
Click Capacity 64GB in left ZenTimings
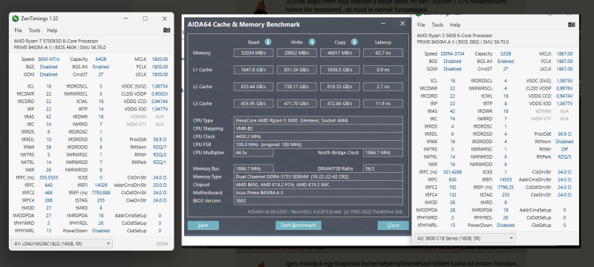[x=101, y=59]
